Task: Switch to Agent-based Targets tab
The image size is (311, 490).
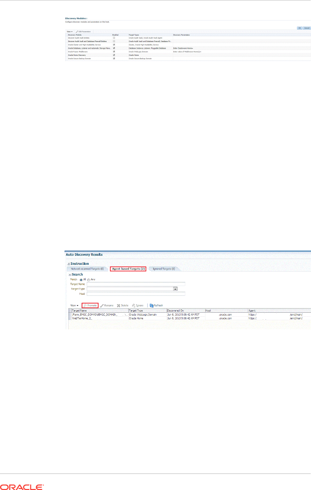Action: click(x=128, y=269)
